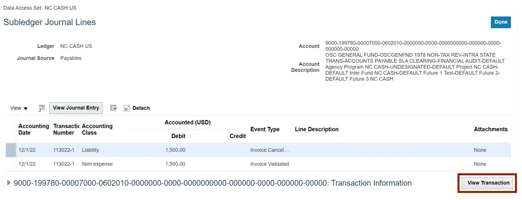522x200 pixels.
Task: Select the Liability row selector handle
Action: 11,150
